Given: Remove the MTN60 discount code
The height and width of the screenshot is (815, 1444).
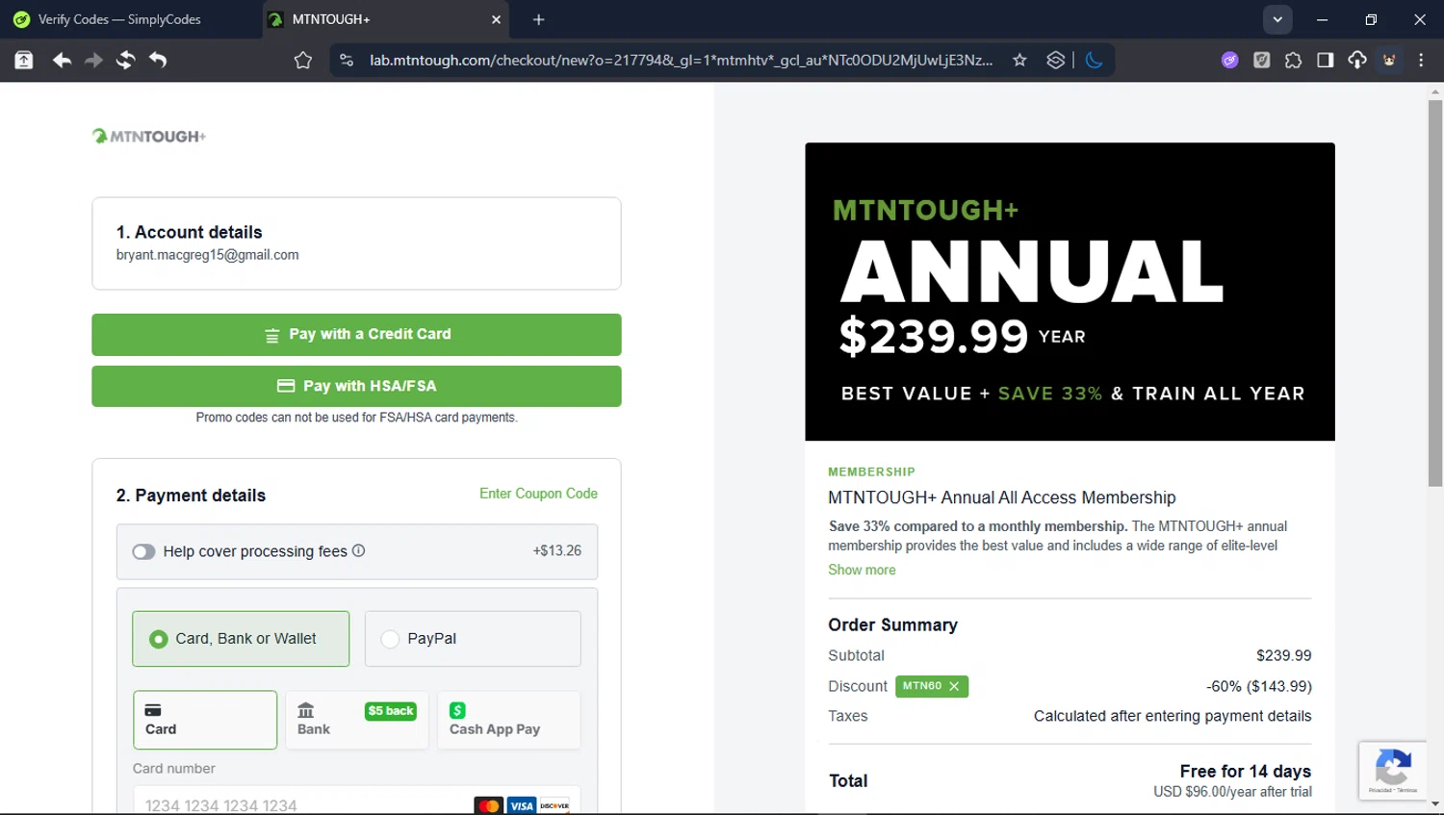Looking at the screenshot, I should pyautogui.click(x=954, y=686).
